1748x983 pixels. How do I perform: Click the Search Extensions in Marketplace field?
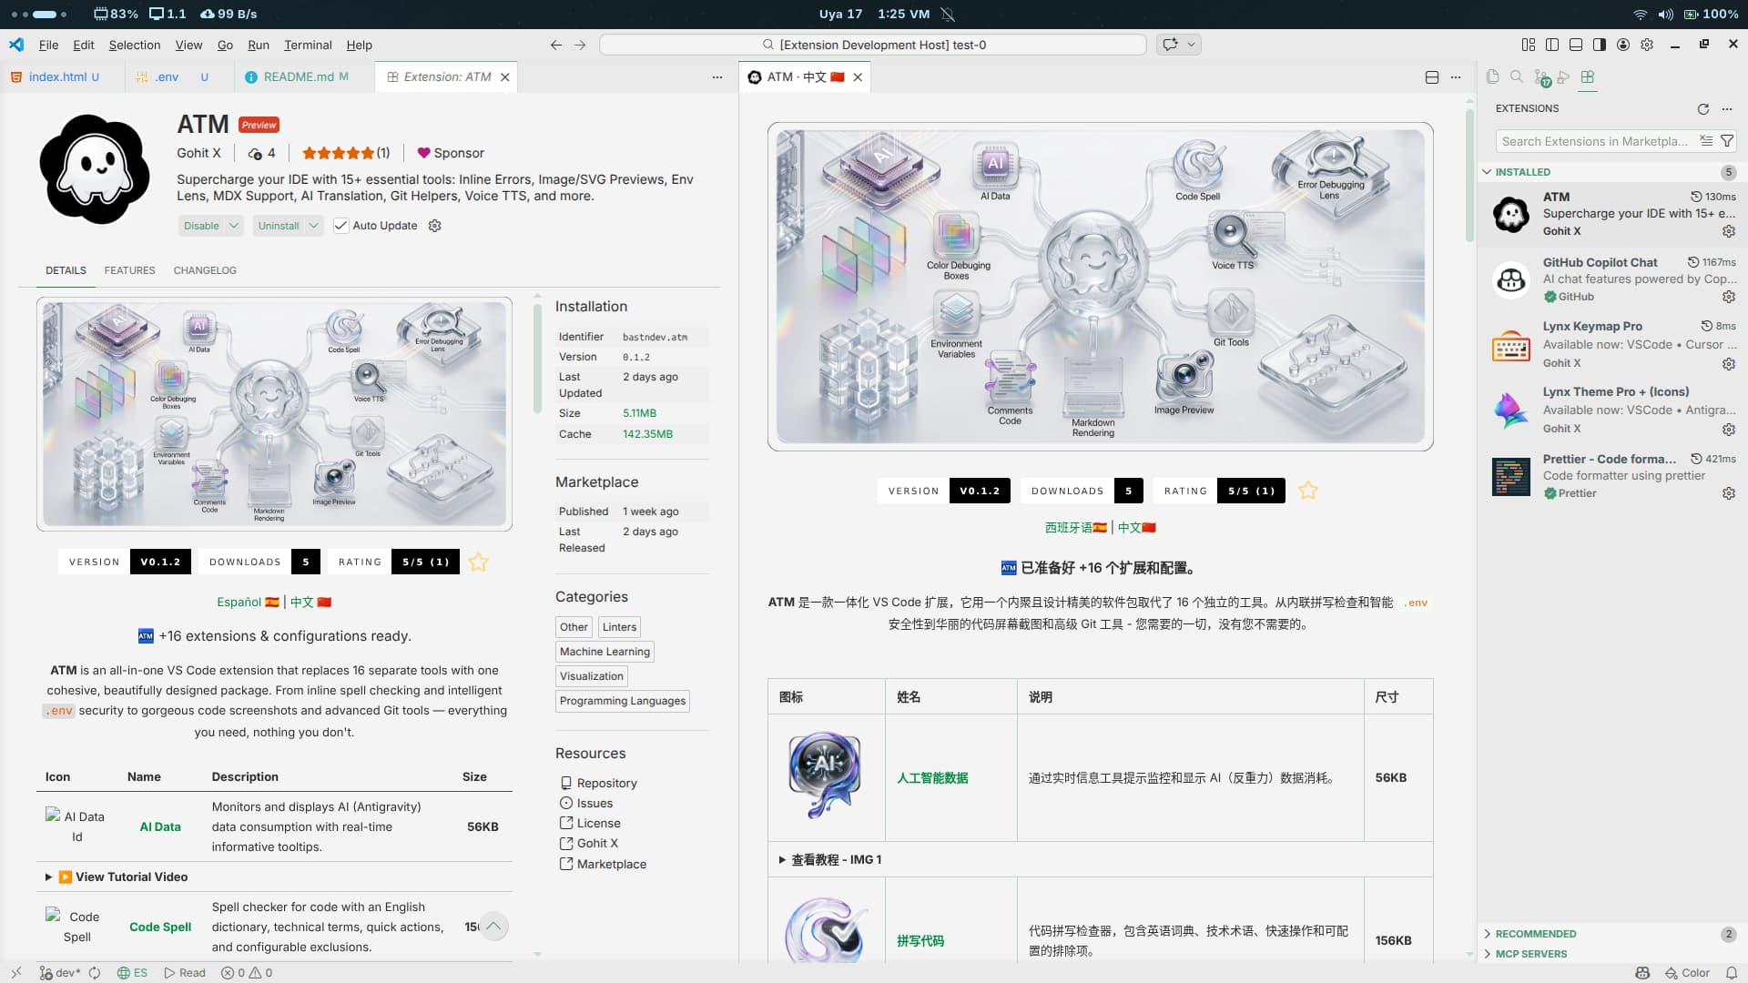click(1595, 141)
